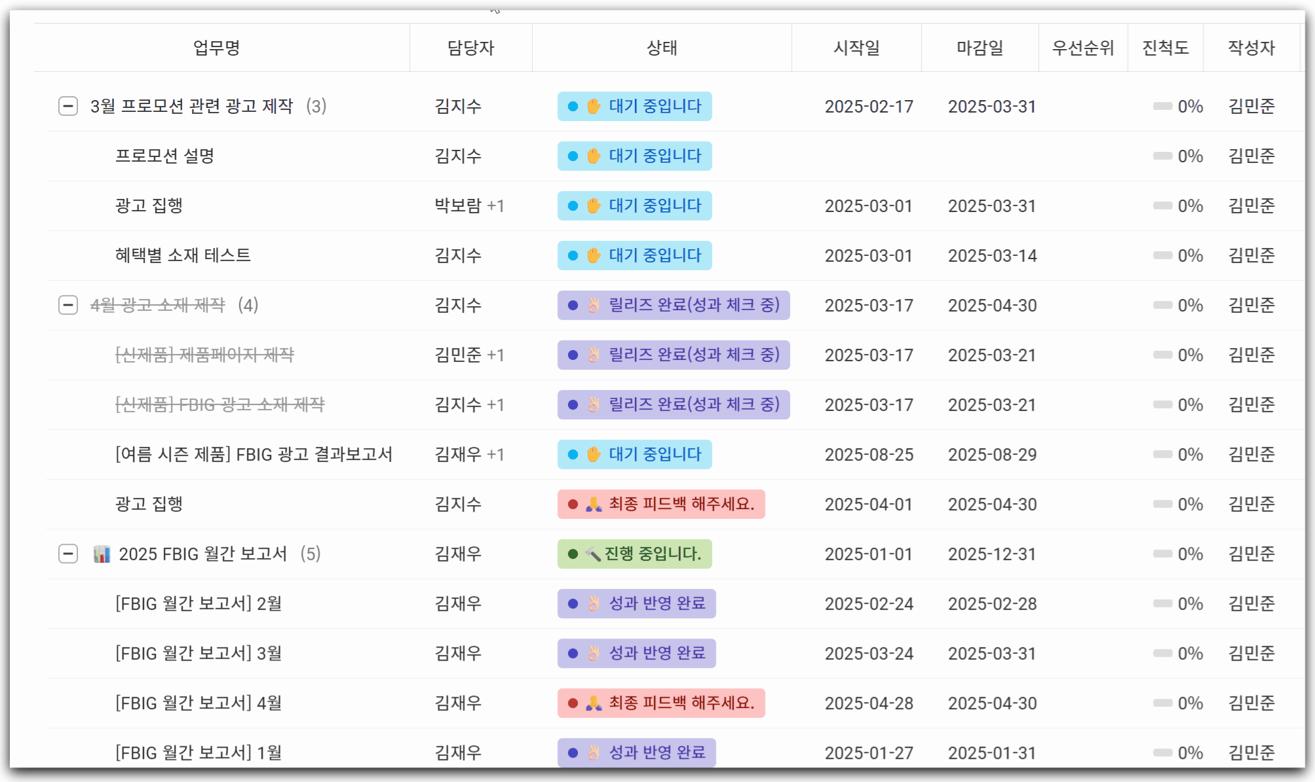
Task: Adjust progress bar of 프로모션 설명 row
Action: 1163,156
